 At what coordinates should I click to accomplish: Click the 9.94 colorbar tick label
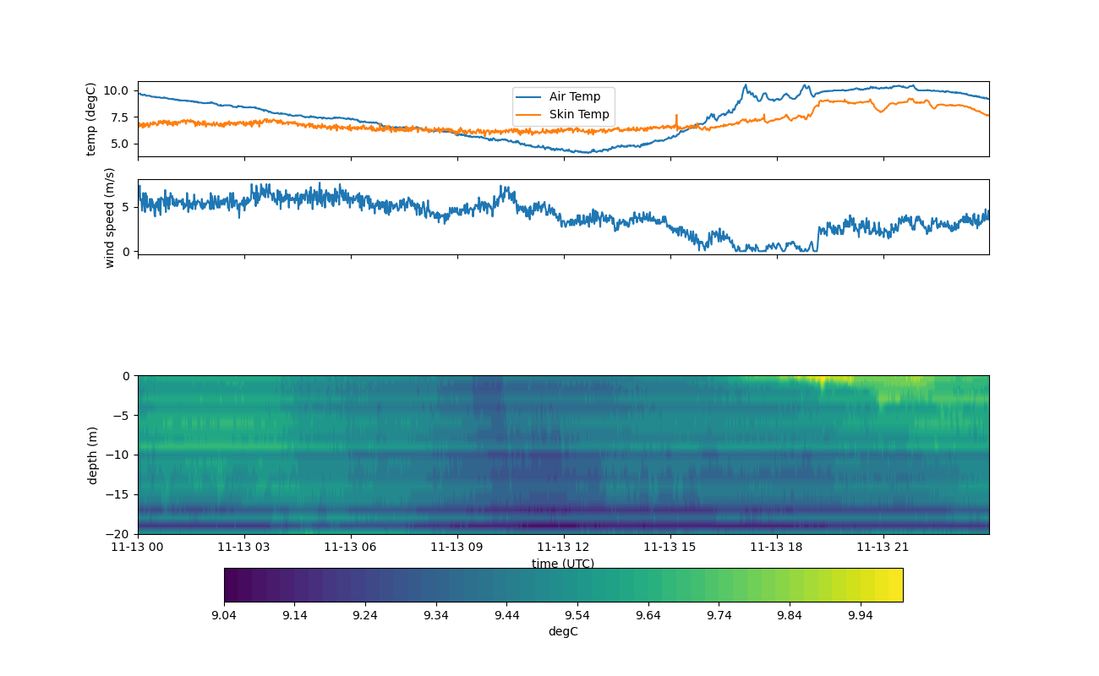860,616
